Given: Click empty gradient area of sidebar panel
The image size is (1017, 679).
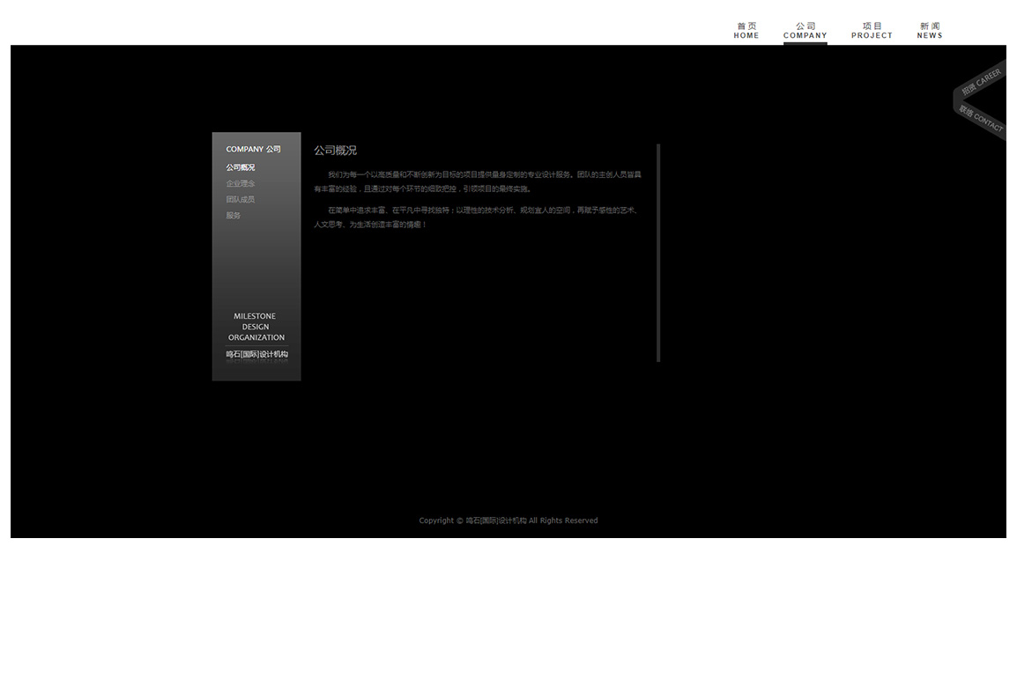Looking at the screenshot, I should [256, 264].
